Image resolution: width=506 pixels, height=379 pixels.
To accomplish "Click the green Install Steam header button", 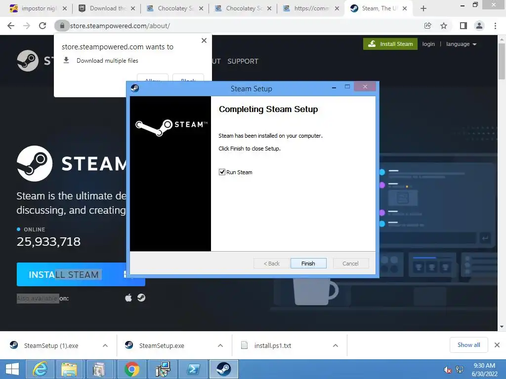I will 390,44.
